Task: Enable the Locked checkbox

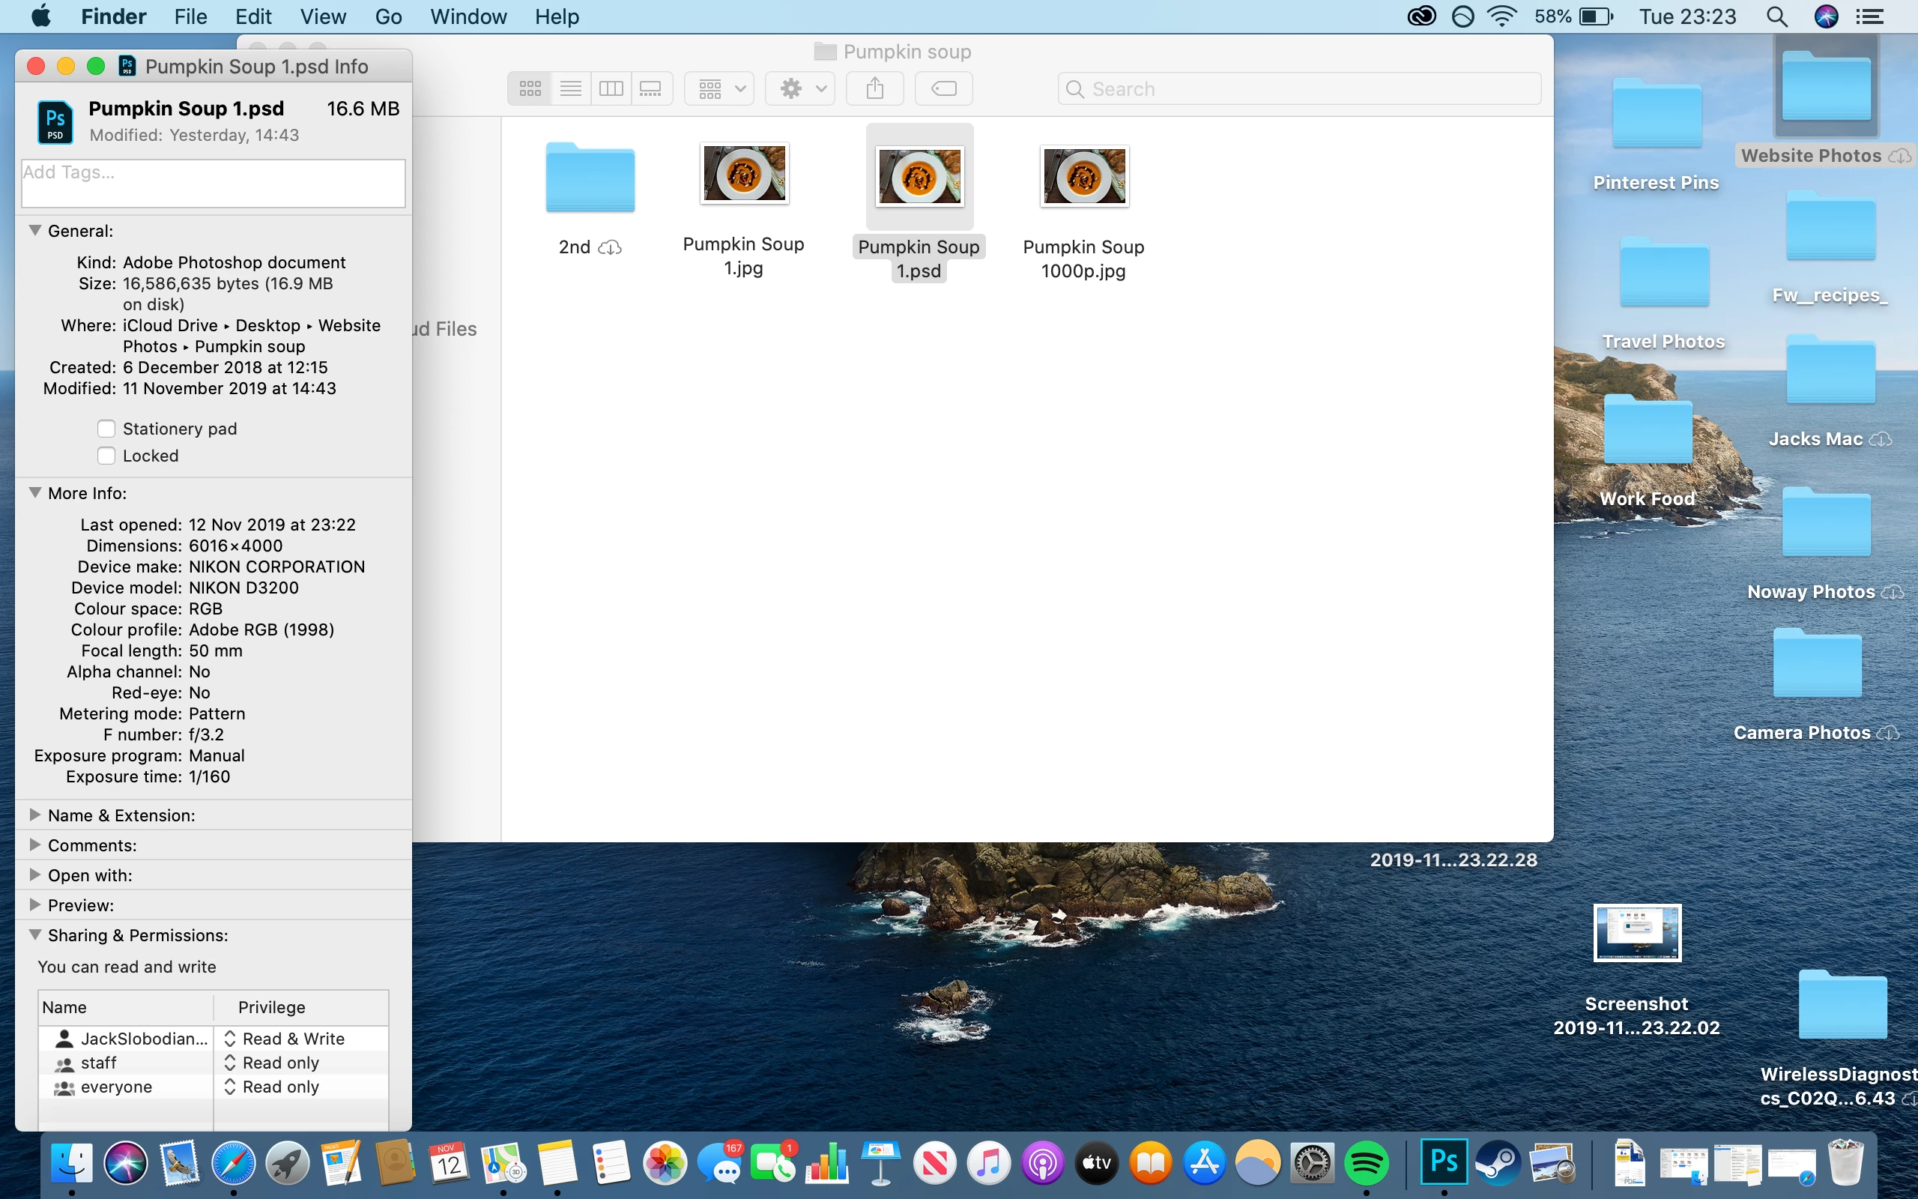Action: (x=106, y=456)
